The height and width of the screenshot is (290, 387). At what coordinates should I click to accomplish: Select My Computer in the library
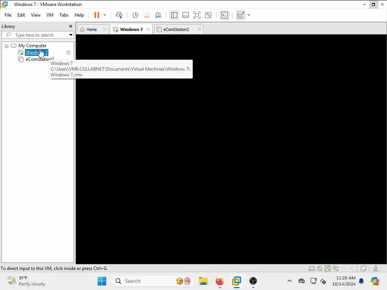pos(33,46)
